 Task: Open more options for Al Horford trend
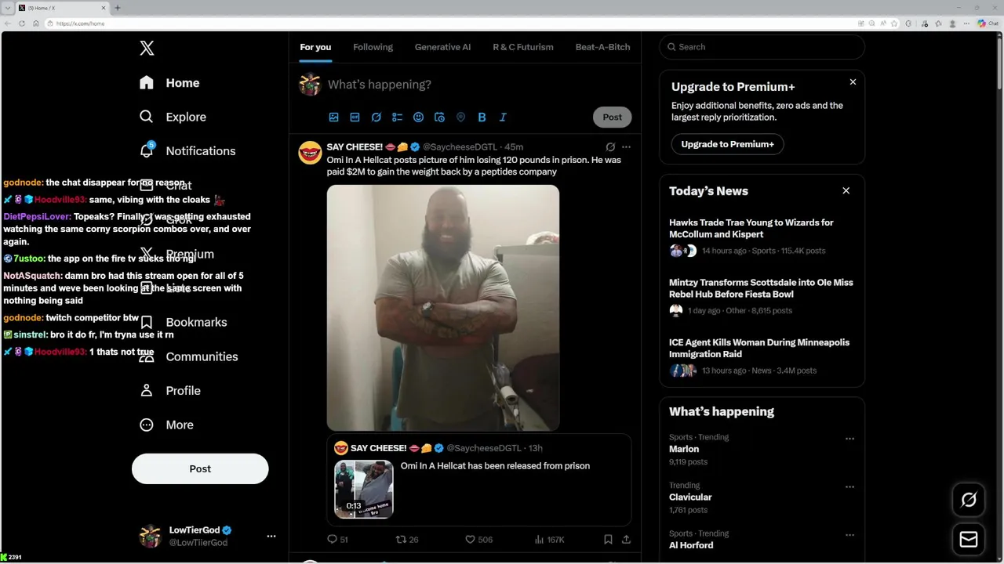[x=849, y=534]
